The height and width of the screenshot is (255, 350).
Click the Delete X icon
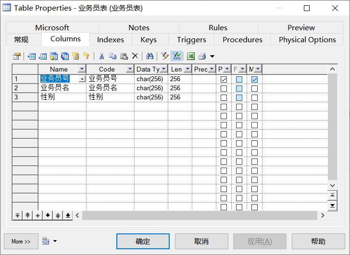point(135,56)
